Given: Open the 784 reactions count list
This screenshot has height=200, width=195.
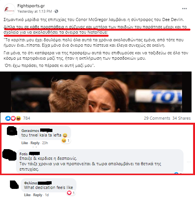Looking at the screenshot, I should (x=26, y=118).
